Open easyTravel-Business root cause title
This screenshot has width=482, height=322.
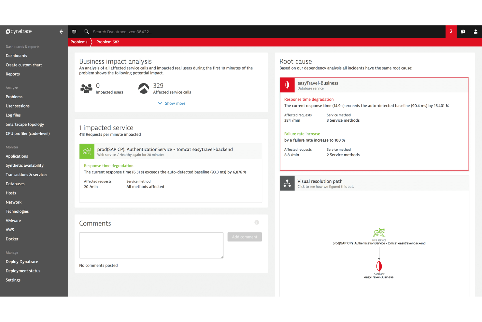[318, 83]
